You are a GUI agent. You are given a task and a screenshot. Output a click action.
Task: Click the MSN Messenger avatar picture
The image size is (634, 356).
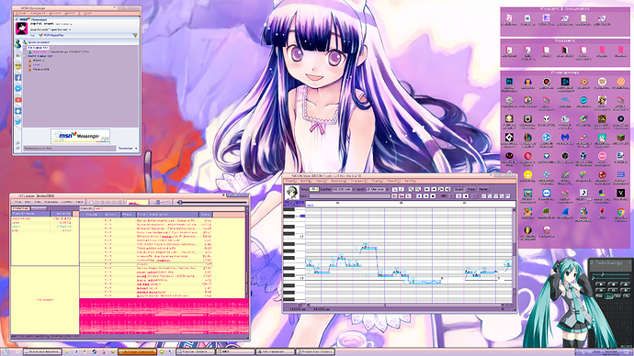(21, 28)
